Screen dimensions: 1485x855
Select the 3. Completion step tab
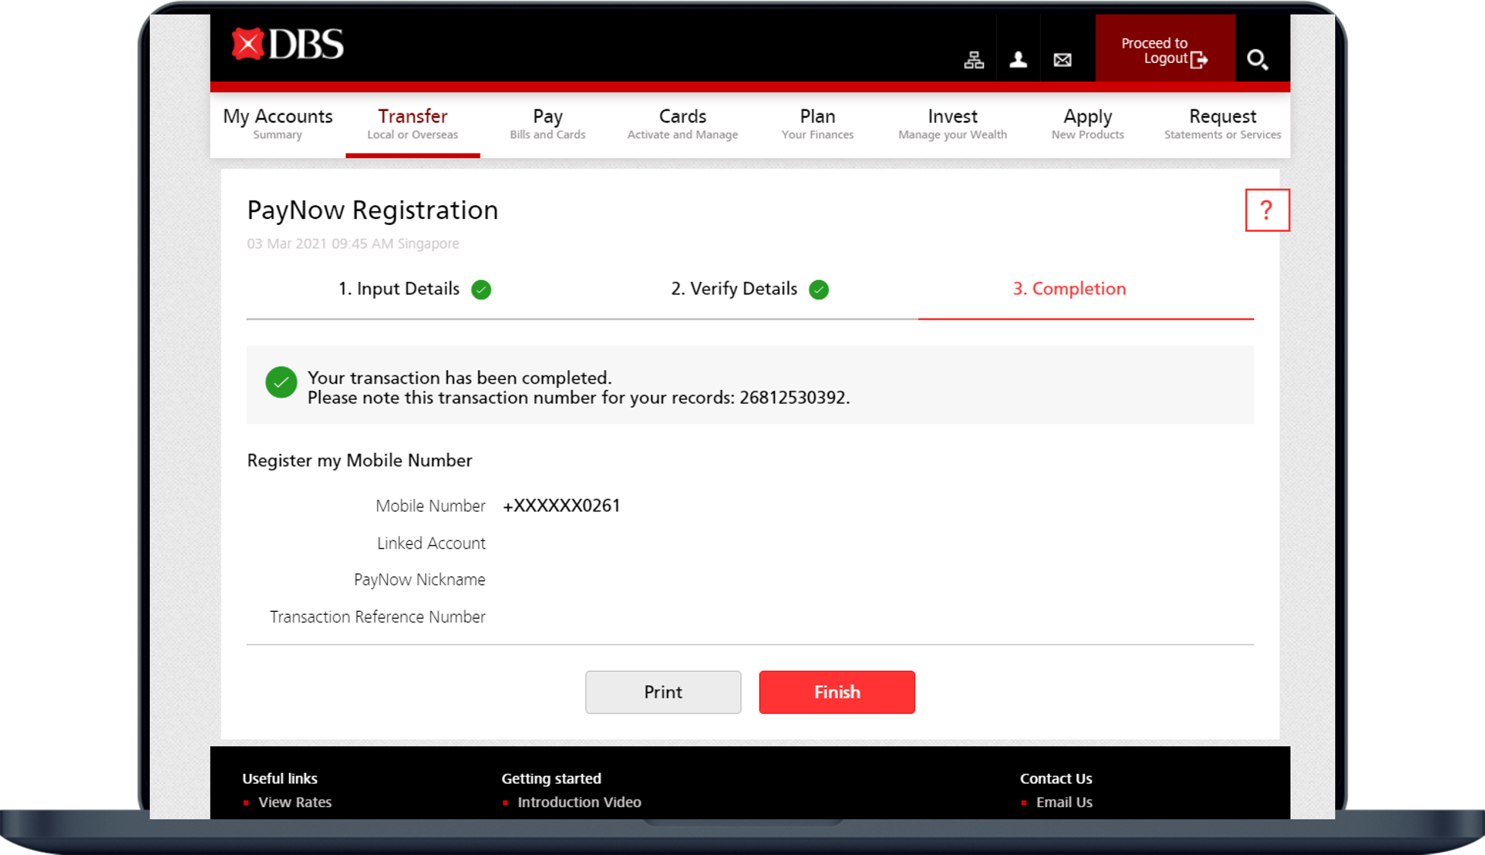[x=1069, y=289]
